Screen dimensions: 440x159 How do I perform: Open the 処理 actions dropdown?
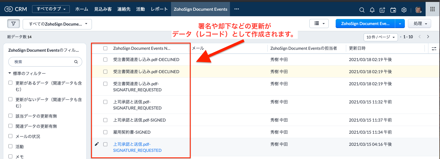420,24
